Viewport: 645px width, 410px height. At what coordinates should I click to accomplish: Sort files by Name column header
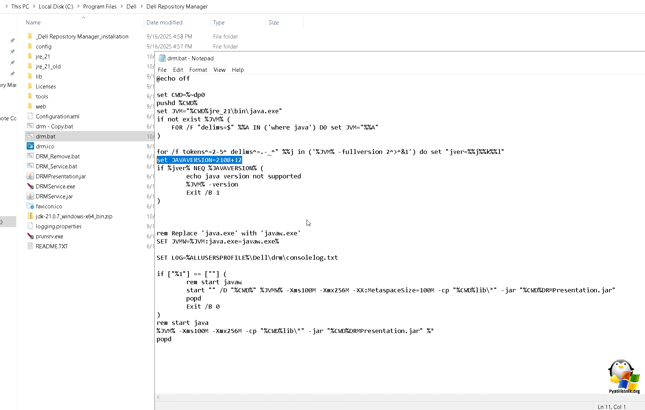(x=33, y=23)
